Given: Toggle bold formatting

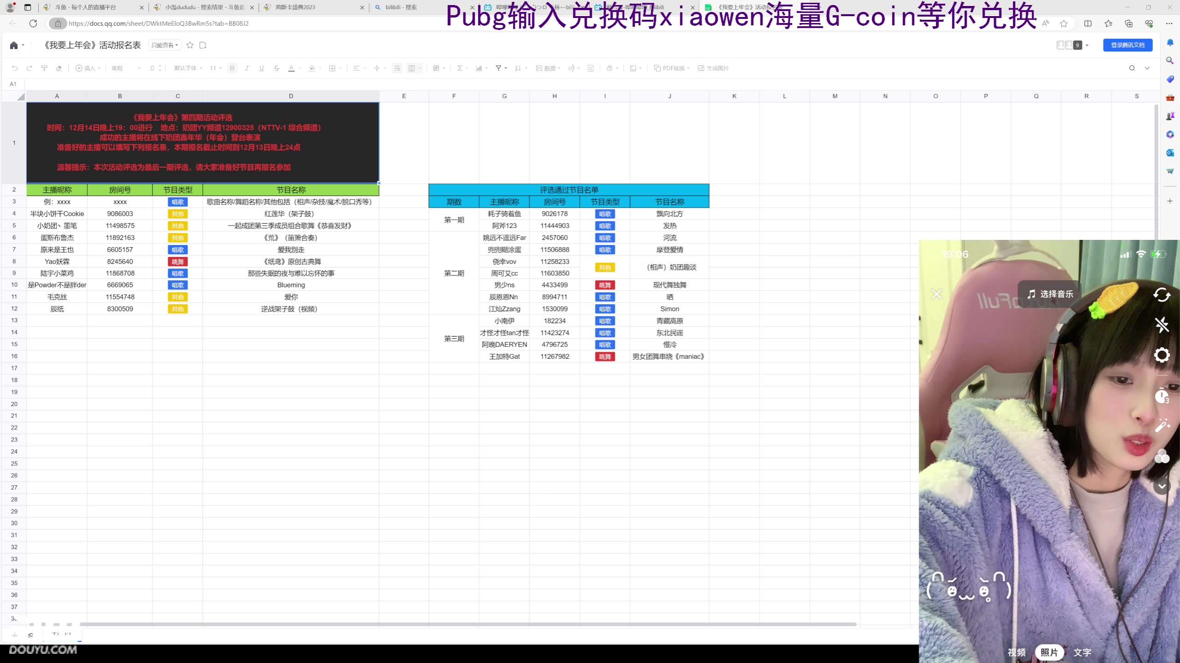Looking at the screenshot, I should (232, 68).
